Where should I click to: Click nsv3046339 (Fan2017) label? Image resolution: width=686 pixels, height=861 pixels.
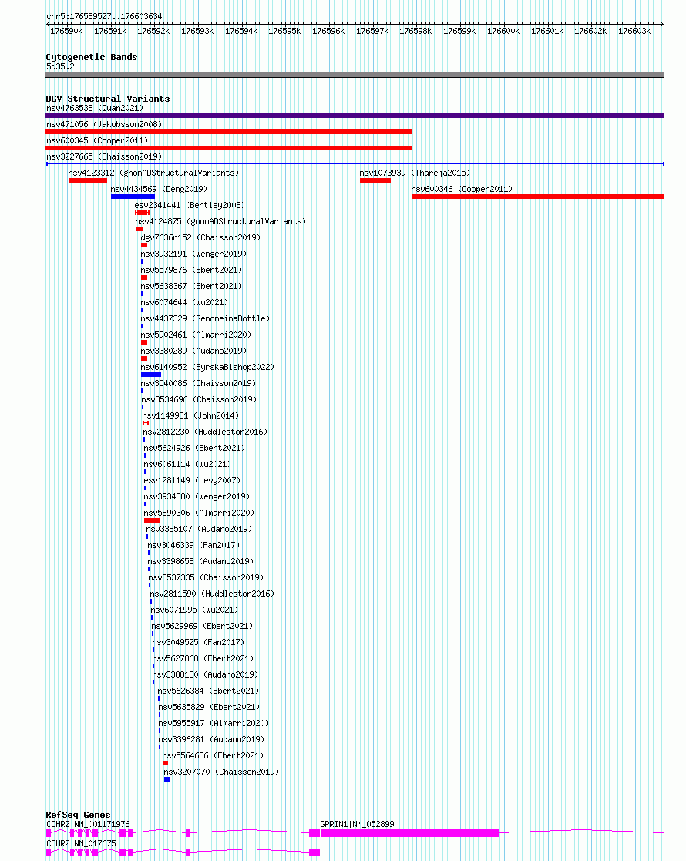[x=194, y=545]
